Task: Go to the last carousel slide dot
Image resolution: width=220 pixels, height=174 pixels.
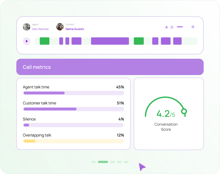Action: tap(126, 162)
